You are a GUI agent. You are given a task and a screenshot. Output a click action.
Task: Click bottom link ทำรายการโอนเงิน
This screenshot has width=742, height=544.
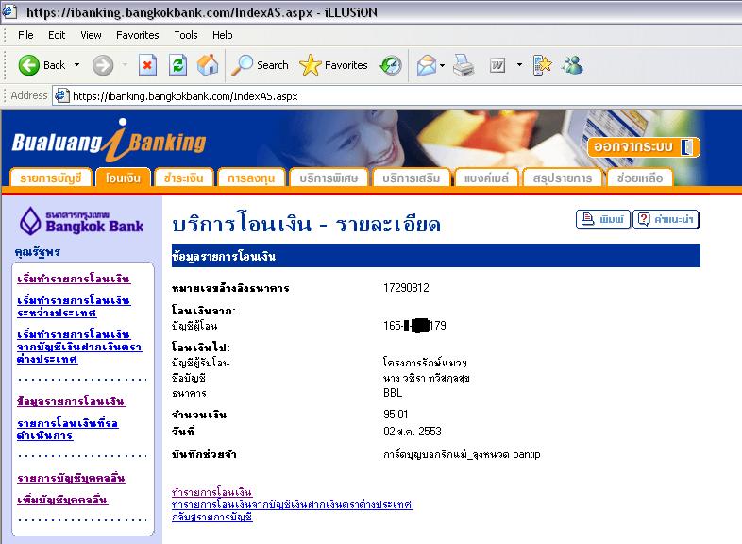212,492
